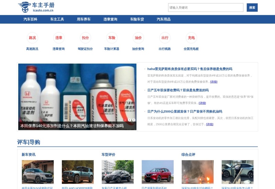The image size is (275, 189).
Task: Select 车险车贷 in navigation bar
Action: (137, 19)
